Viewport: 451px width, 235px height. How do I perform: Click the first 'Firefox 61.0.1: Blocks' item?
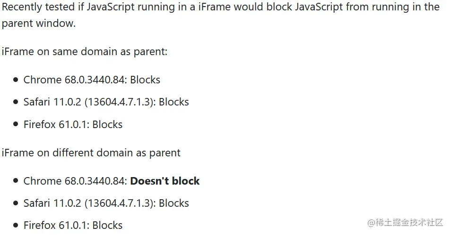[73, 124]
